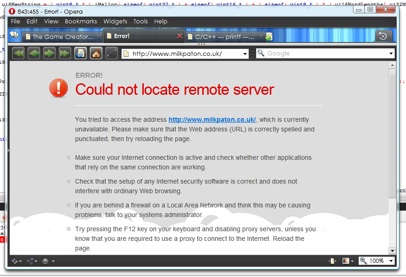Open the Panels toggle icon left of tabs
Image resolution: width=406 pixels, height=277 pixels.
14,34
